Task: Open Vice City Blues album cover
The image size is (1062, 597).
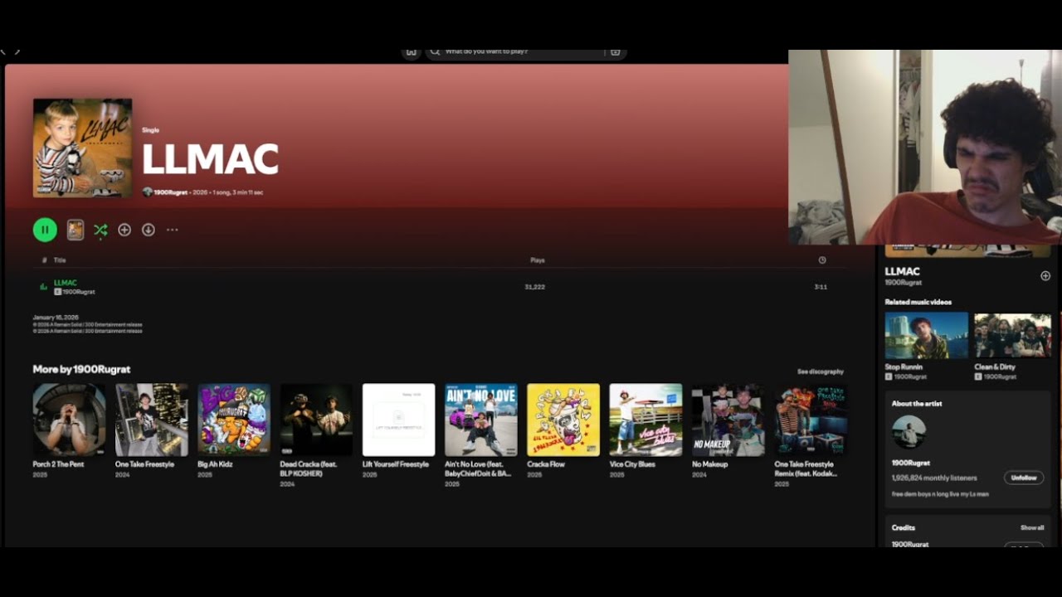Action: [645, 420]
